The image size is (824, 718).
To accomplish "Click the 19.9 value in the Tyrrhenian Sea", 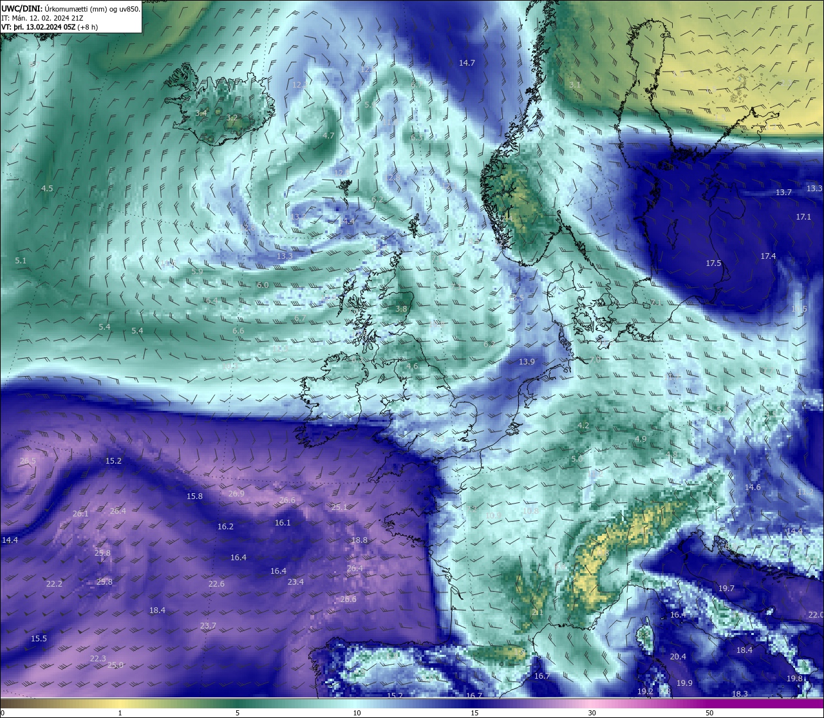I will coord(684,683).
